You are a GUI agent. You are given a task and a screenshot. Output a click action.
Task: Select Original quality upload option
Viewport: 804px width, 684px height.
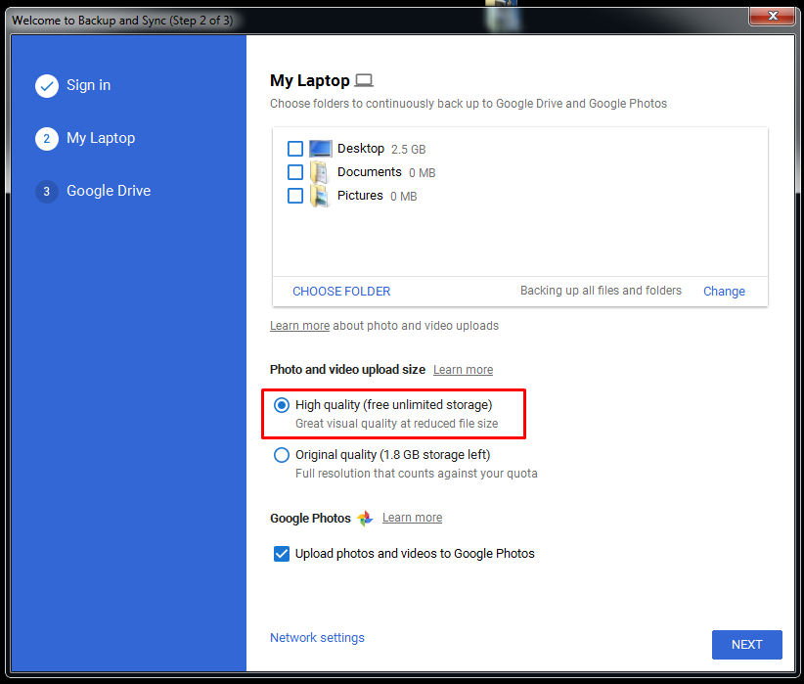click(282, 455)
